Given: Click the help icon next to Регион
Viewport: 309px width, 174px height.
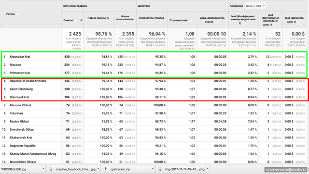Looking at the screenshot, I should coord(18,14).
